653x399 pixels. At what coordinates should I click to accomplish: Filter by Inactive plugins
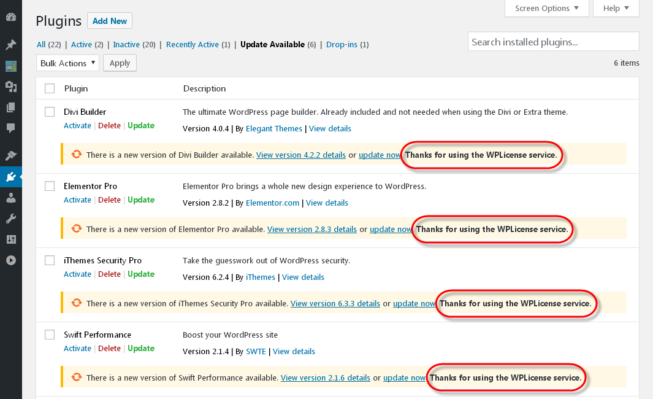[x=126, y=45]
